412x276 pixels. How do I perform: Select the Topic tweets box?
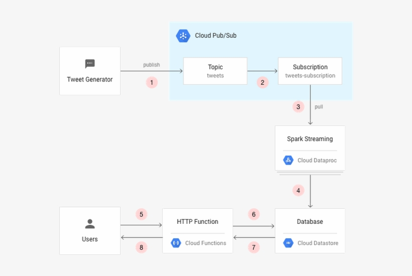(x=215, y=71)
